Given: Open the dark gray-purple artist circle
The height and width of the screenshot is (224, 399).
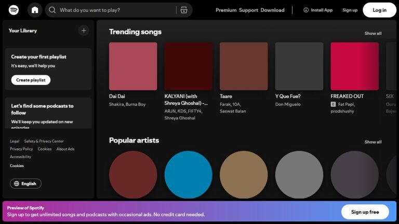Looking at the screenshot, I should 355,175.
